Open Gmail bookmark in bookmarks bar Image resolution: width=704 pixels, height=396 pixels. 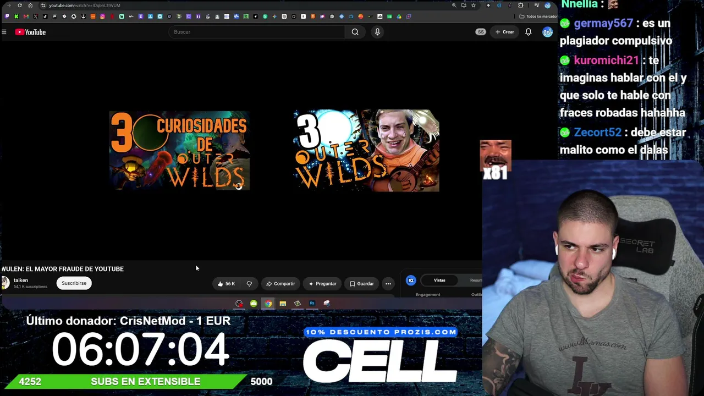[x=26, y=16]
